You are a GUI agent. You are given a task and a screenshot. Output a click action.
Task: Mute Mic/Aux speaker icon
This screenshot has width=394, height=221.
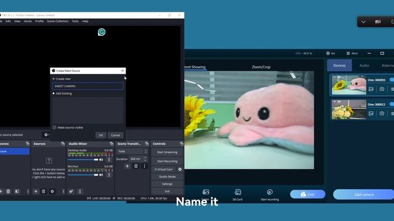tap(101, 175)
